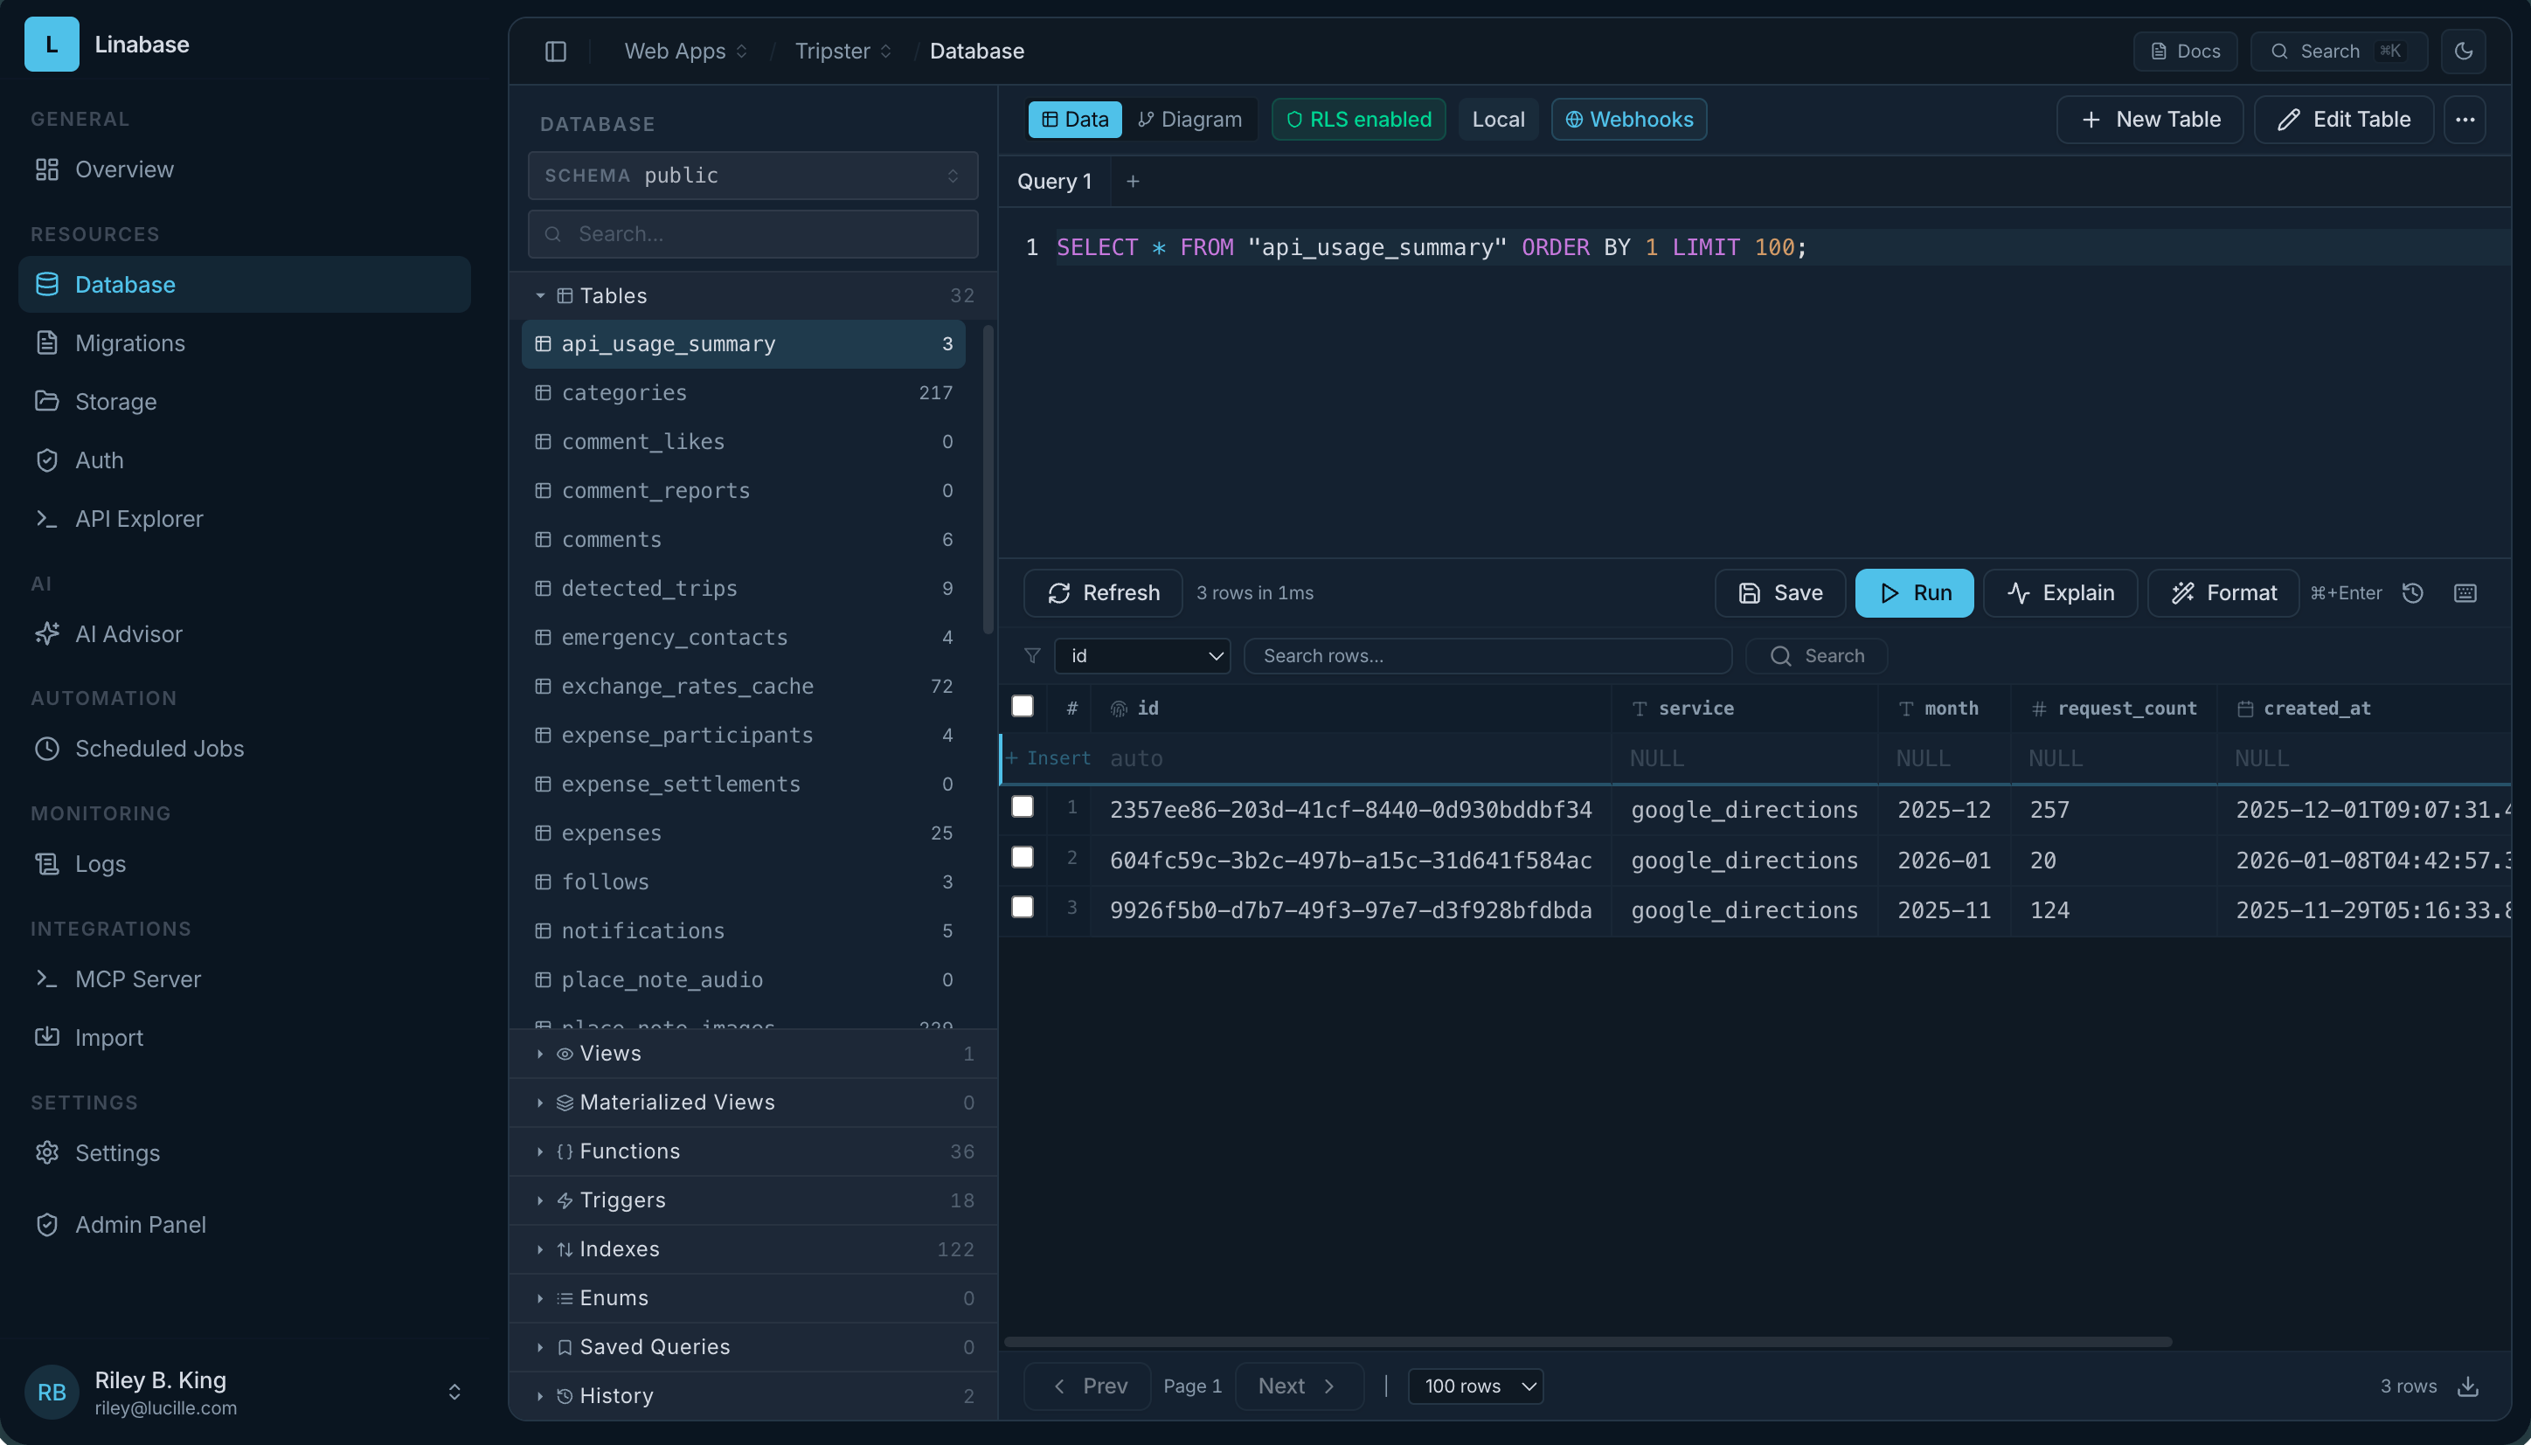The width and height of the screenshot is (2531, 1445).
Task: Click the download rows icon
Action: tap(2468, 1386)
